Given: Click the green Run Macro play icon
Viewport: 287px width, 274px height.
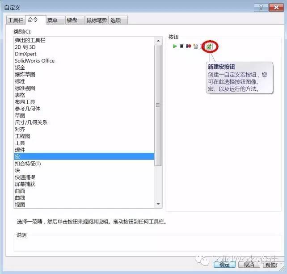Looking at the screenshot, I should [x=175, y=46].
